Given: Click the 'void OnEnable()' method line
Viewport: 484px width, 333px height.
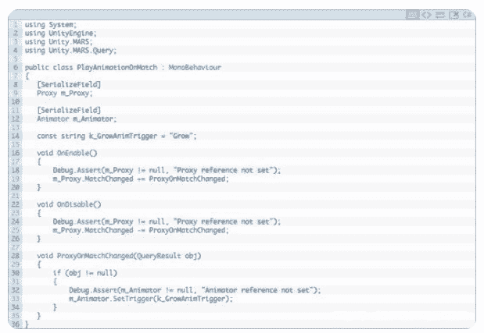Looking at the screenshot, I should tap(67, 153).
